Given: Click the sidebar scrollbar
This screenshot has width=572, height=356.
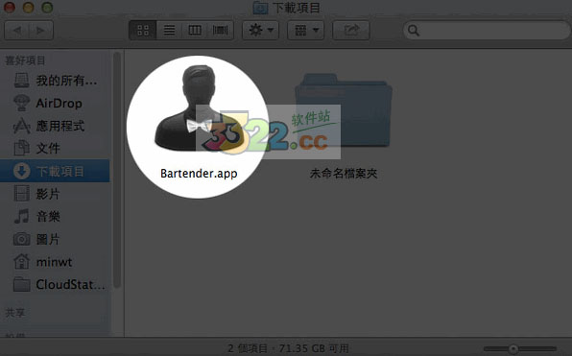Looking at the screenshot, I should pos(117,170).
